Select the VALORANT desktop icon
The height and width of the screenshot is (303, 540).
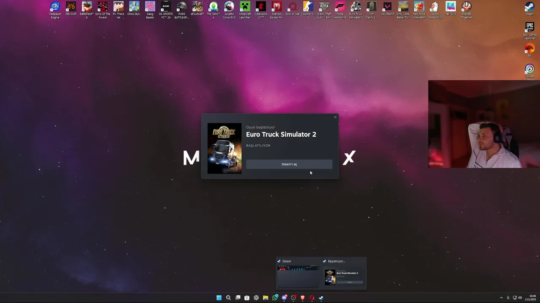tap(387, 9)
